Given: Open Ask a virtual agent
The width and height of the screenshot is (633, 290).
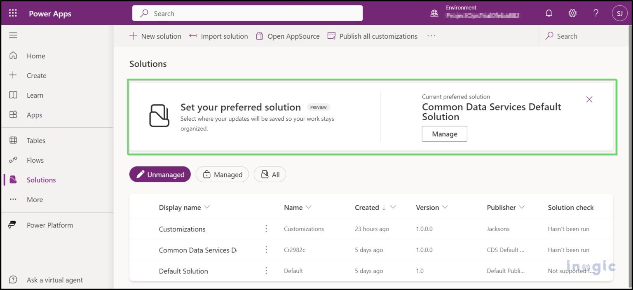Looking at the screenshot, I should pyautogui.click(x=54, y=280).
